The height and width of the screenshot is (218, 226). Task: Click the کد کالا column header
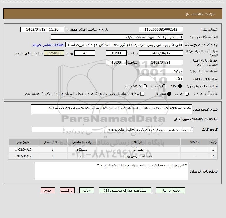click(x=195, y=142)
